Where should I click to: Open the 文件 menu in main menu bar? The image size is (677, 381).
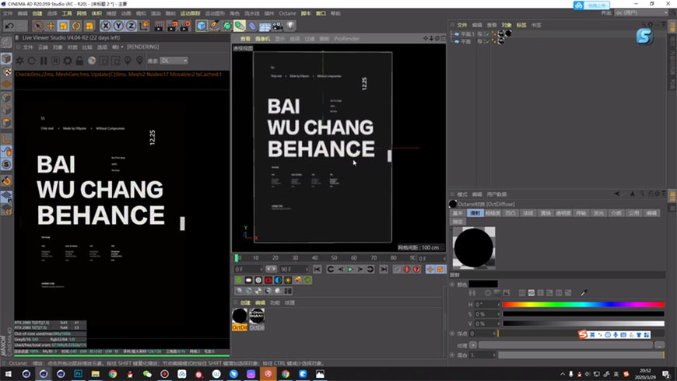coord(8,13)
